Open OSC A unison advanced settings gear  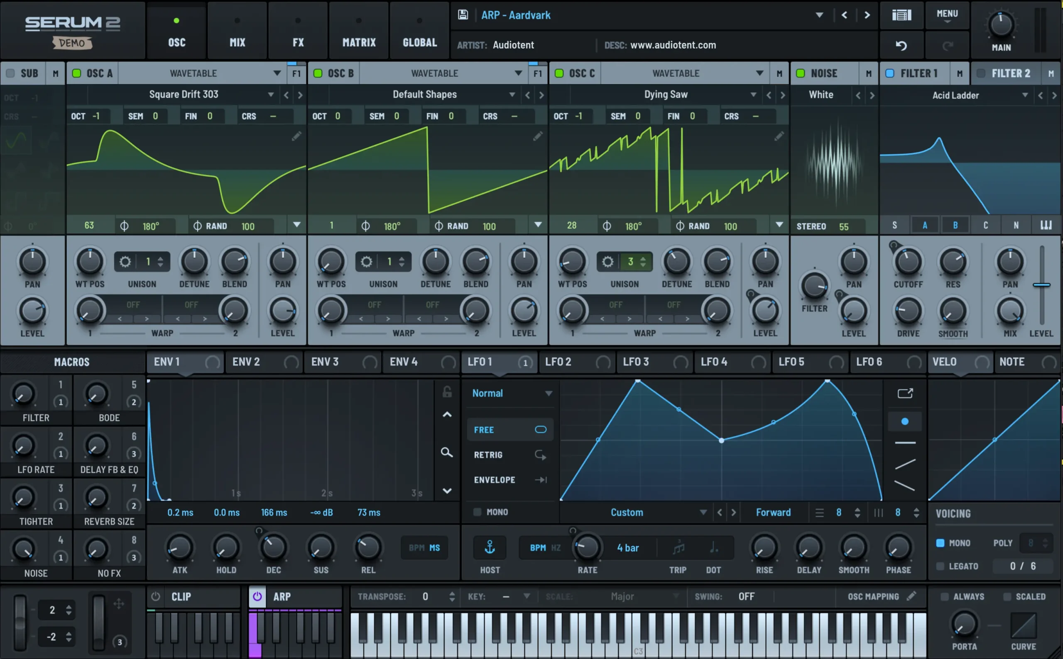125,261
